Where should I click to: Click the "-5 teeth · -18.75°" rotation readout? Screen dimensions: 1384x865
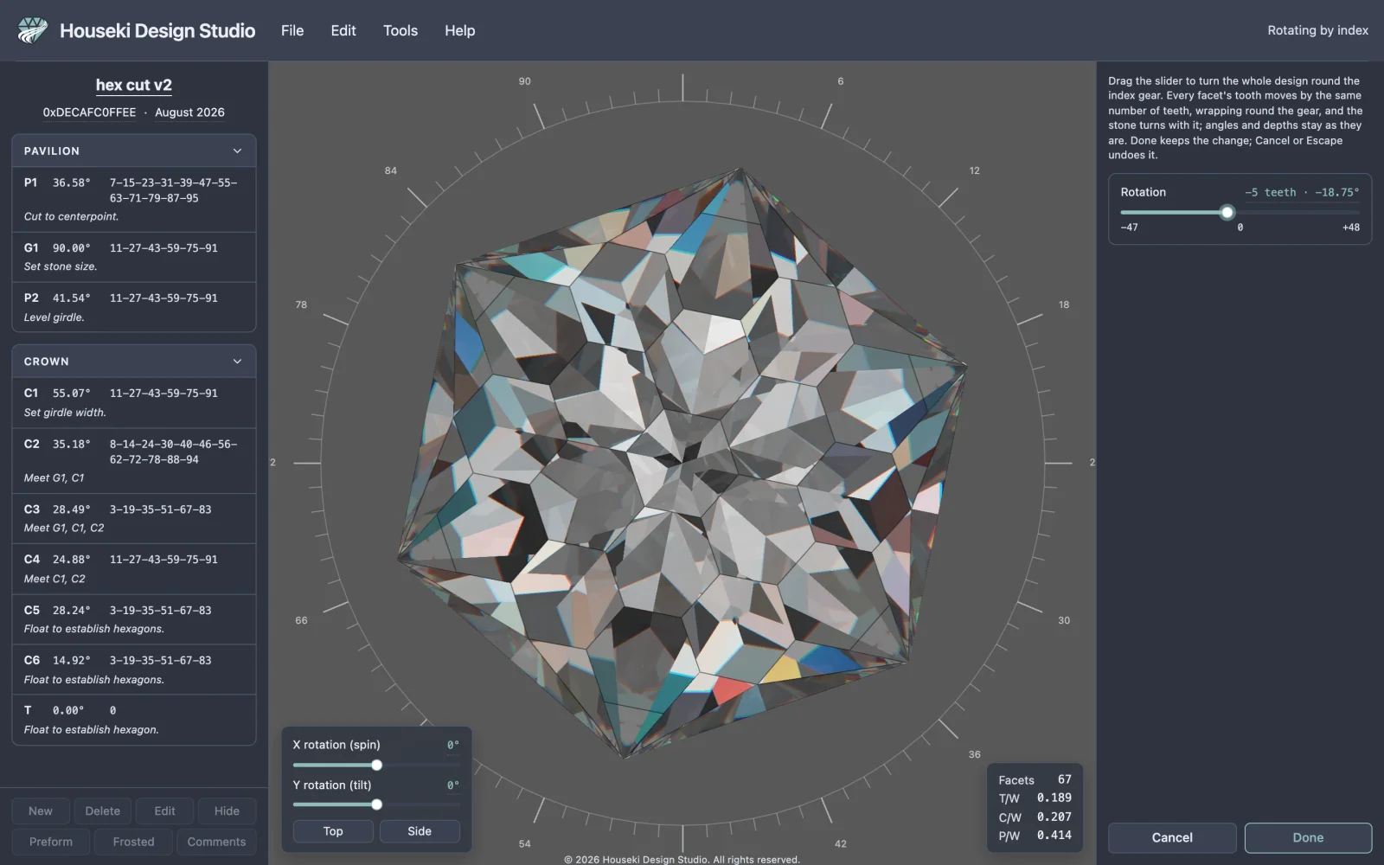[x=1302, y=192]
